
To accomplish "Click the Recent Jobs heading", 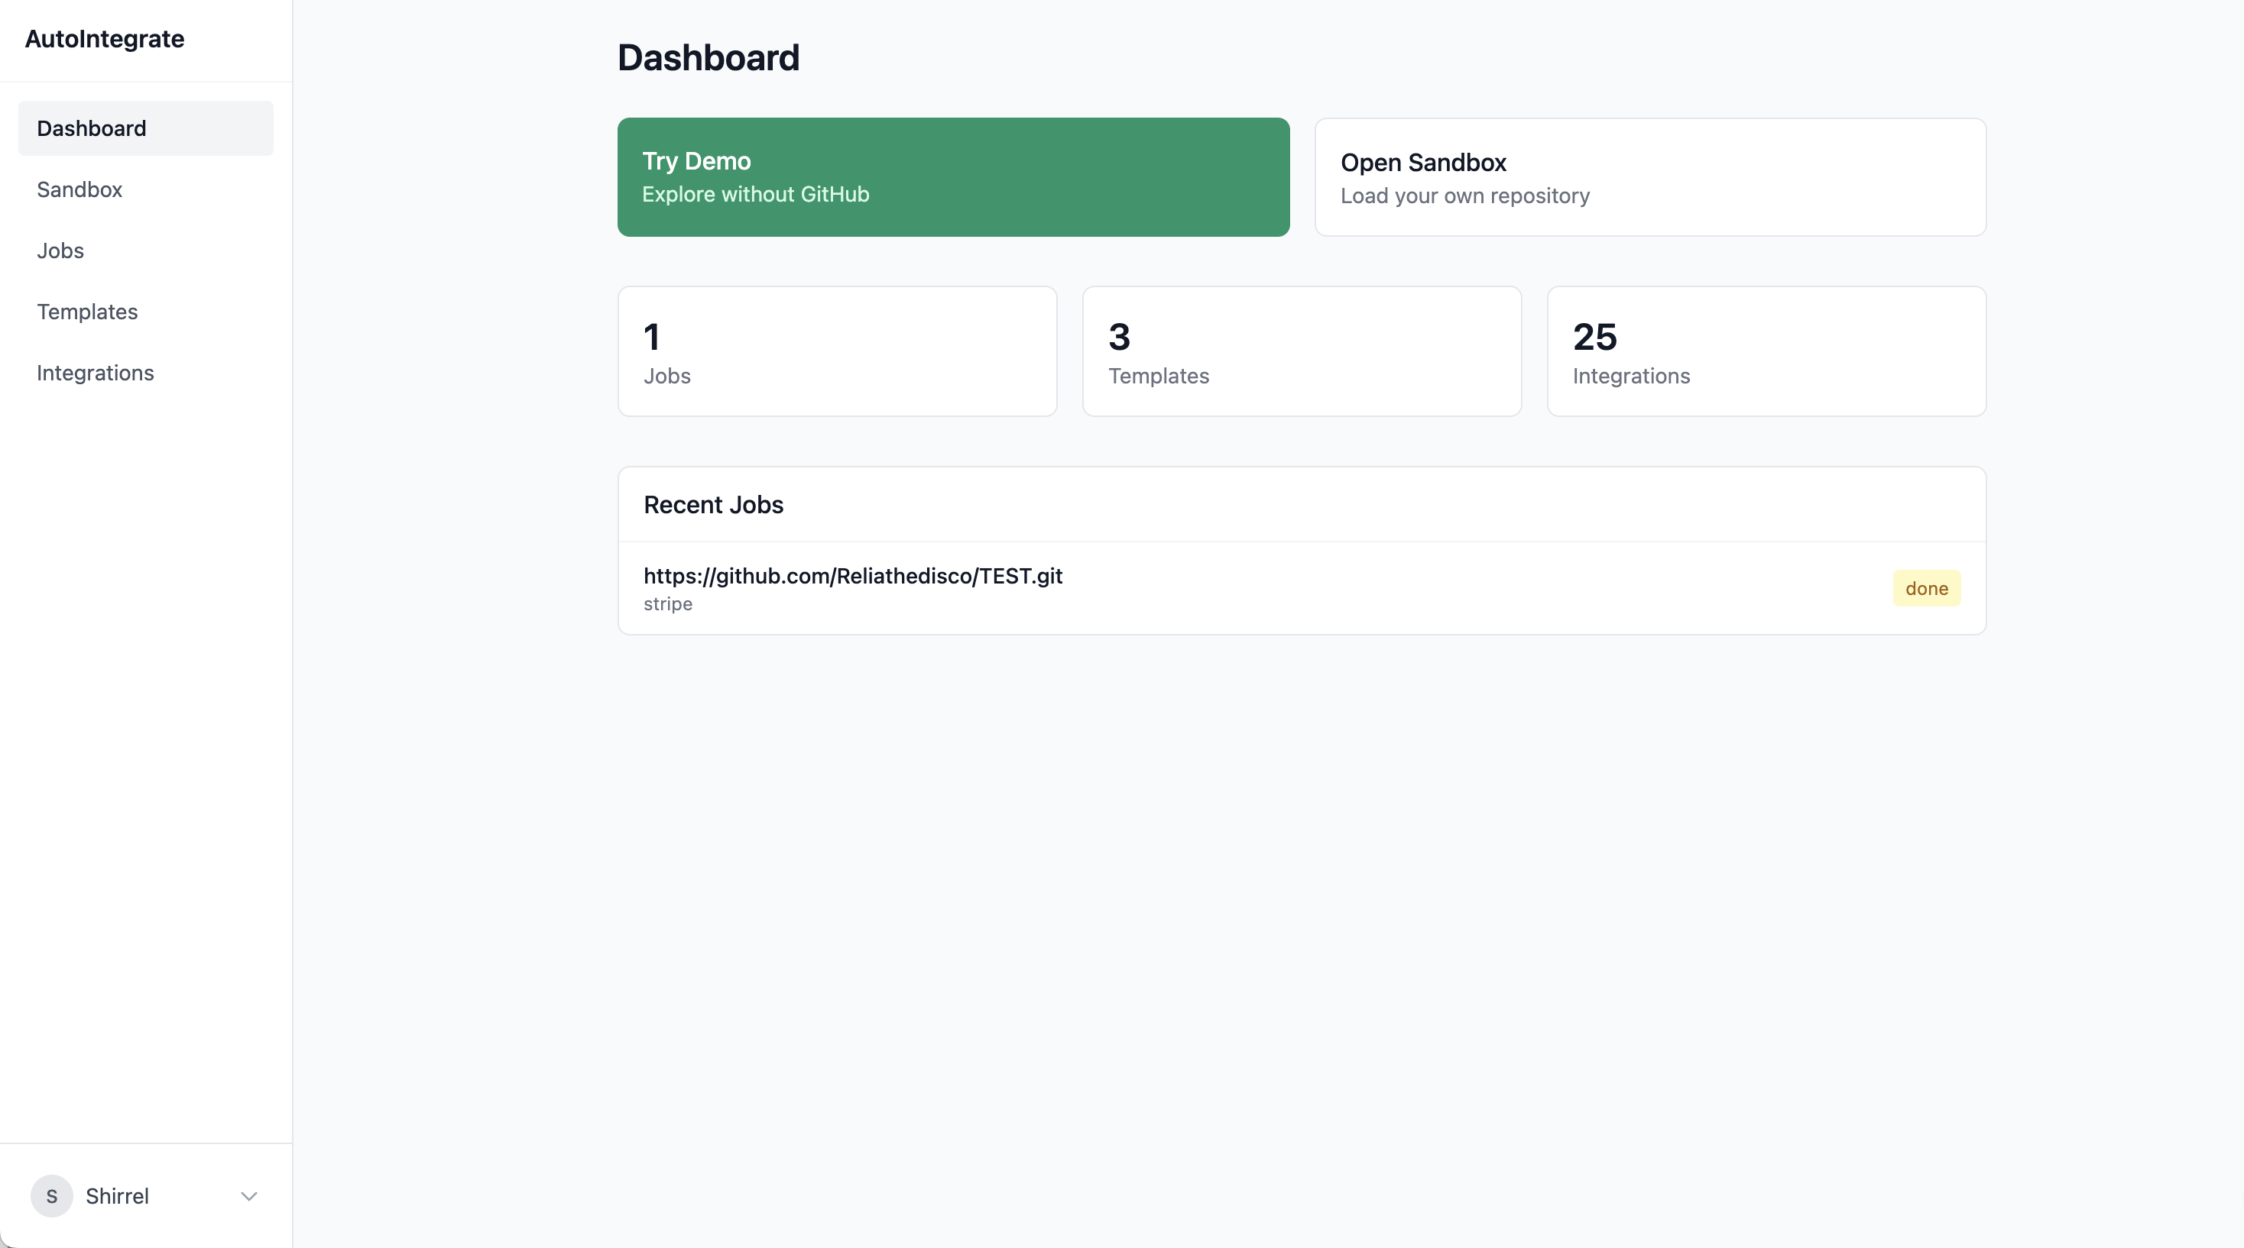I will (x=712, y=504).
